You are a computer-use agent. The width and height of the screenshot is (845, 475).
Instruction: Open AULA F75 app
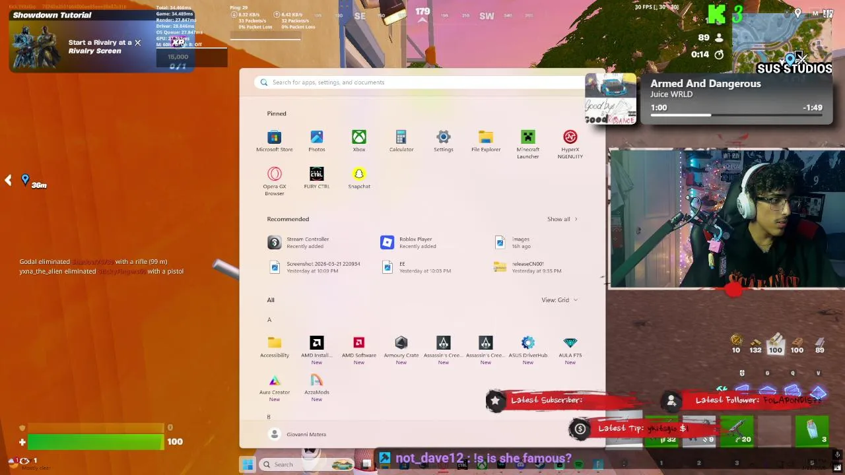click(570, 350)
